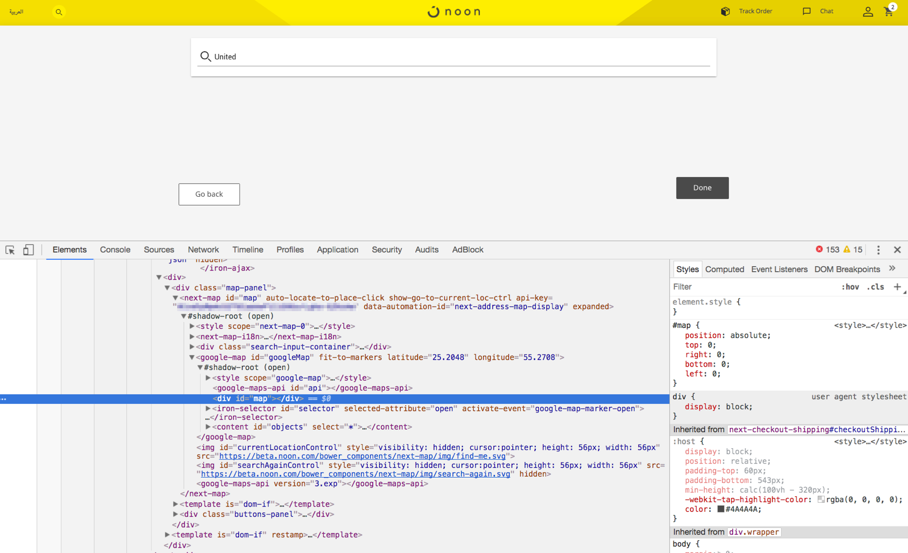
Task: Open the div.wrapper inherited link
Action: point(754,532)
